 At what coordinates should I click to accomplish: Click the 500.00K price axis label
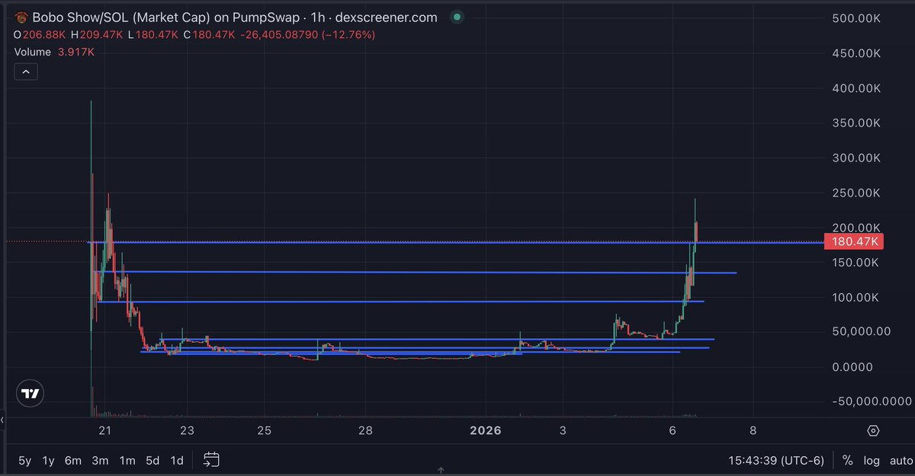(858, 18)
